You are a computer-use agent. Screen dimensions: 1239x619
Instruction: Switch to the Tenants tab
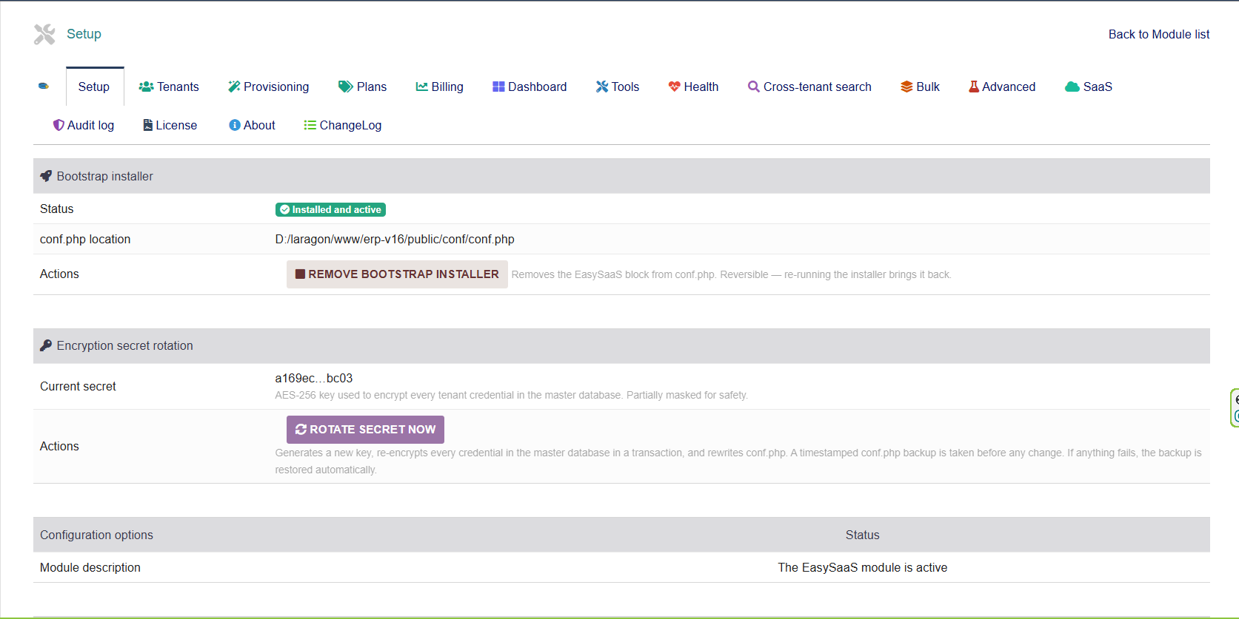[169, 87]
